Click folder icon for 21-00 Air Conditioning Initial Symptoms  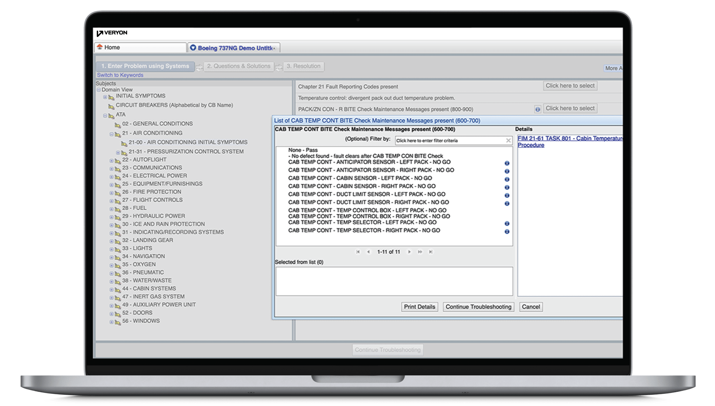(124, 143)
